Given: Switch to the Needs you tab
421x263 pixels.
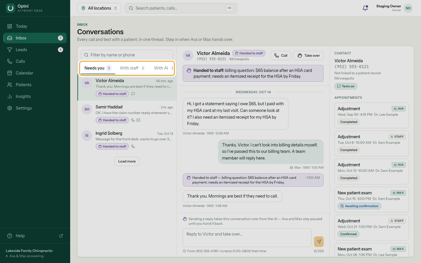Looking at the screenshot, I should [98, 68].
